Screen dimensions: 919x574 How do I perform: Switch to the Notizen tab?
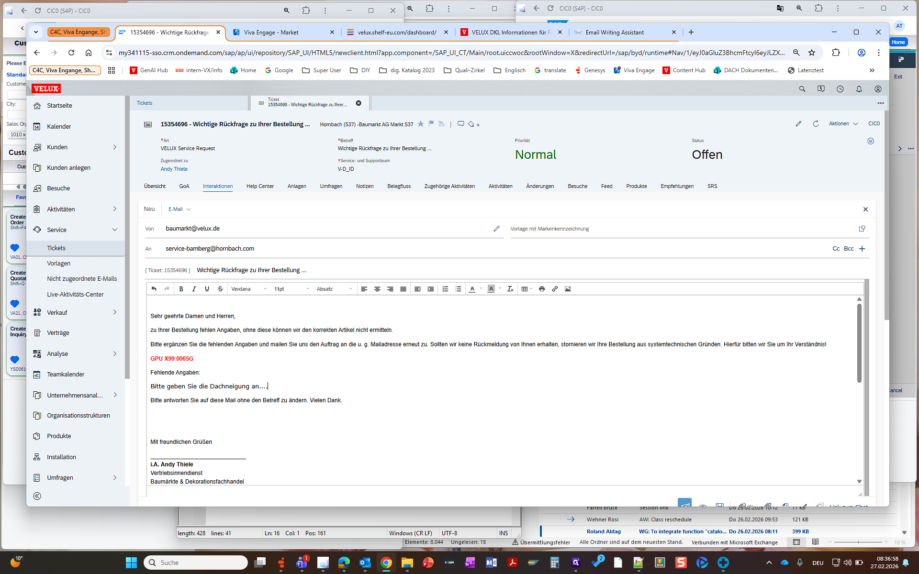tap(364, 186)
